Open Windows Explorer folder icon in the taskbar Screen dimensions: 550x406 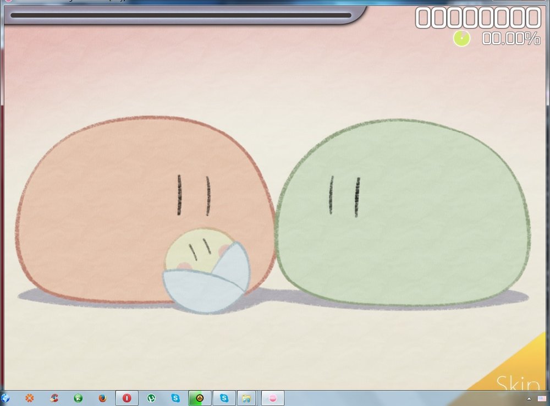[x=247, y=398]
